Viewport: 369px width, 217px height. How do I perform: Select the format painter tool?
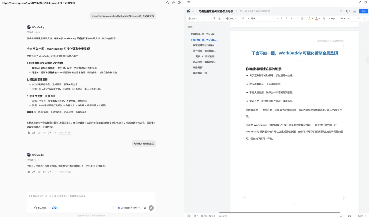[214, 18]
